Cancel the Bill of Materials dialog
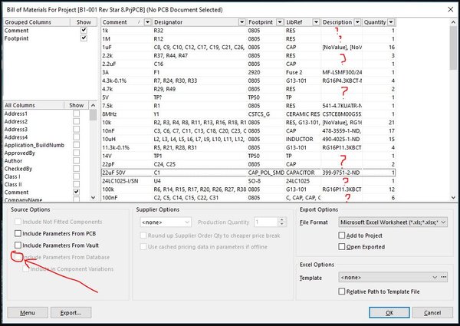The height and width of the screenshot is (326, 460). tap(432, 312)
